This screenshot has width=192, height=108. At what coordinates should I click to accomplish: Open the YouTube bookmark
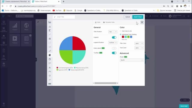tap(57, 10)
